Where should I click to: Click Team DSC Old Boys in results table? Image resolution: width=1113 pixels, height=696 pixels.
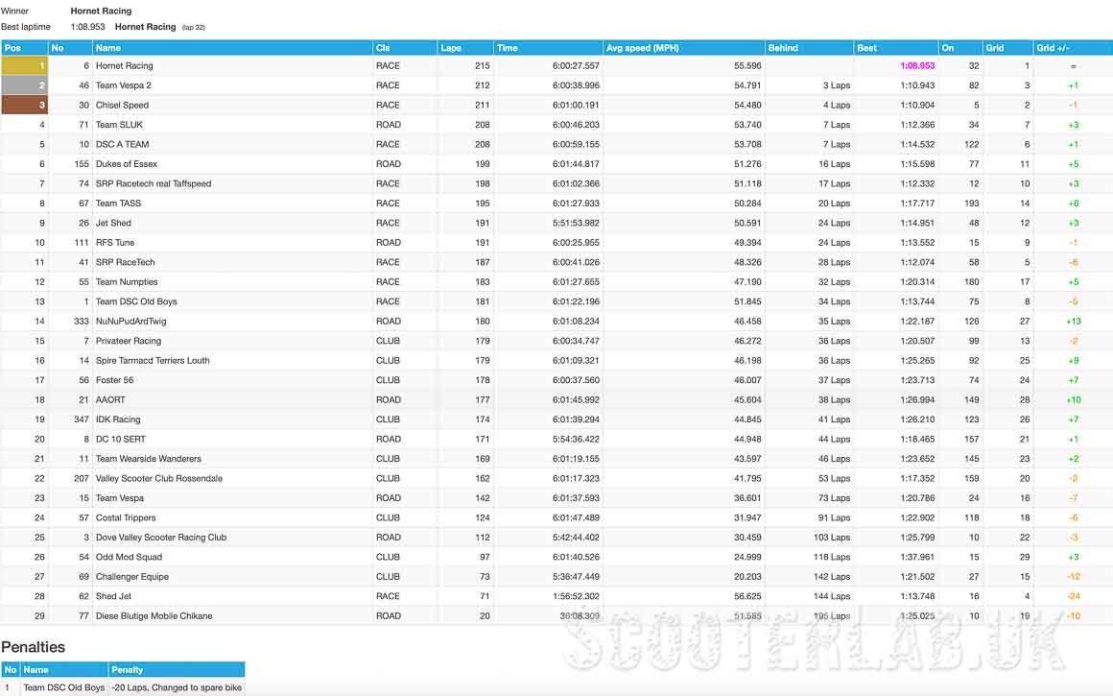point(136,301)
